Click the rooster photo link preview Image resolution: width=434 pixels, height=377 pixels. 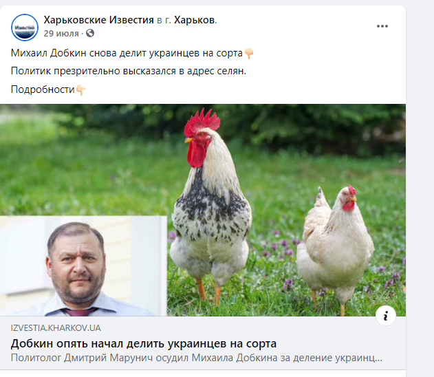tap(203, 210)
